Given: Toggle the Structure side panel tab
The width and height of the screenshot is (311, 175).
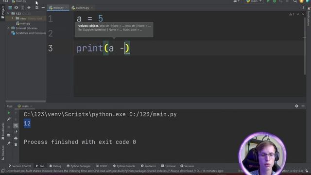Looking at the screenshot, I should pyautogui.click(x=2, y=153).
